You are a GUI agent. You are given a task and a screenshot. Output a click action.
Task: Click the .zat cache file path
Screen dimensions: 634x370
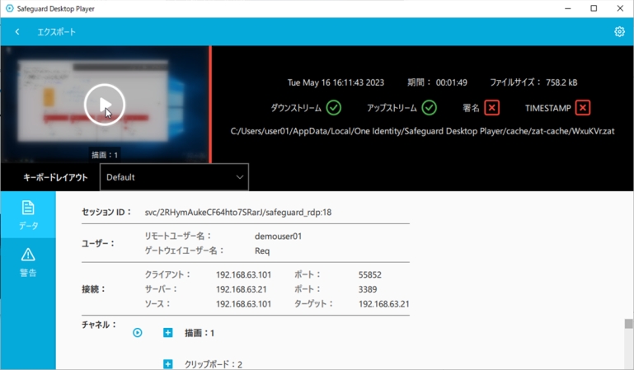pos(423,131)
